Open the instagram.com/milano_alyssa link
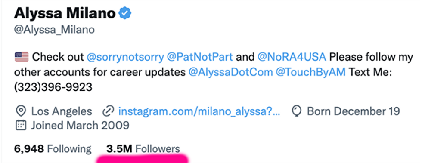The height and width of the screenshot is (163, 422). click(x=199, y=111)
